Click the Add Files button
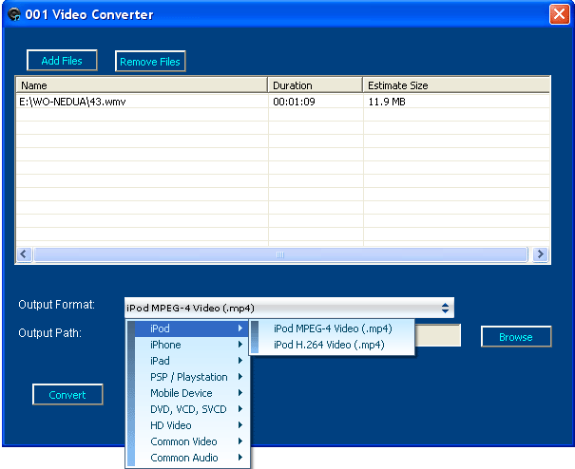575x469 pixels. [62, 61]
